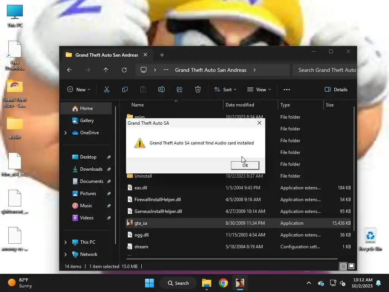Open the See more ellipsis in toolbar
The height and width of the screenshot is (292, 389).
click(x=287, y=90)
